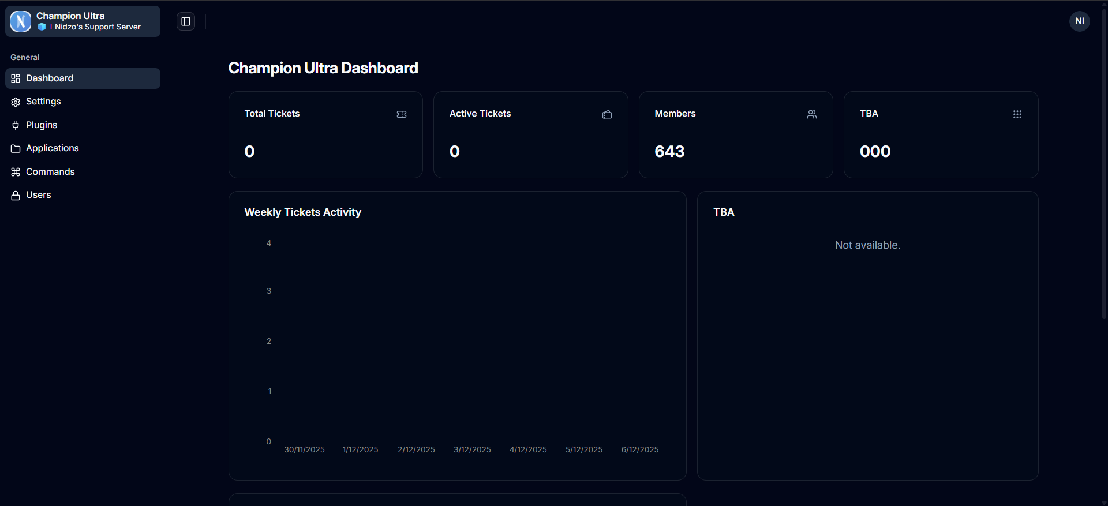
Task: Click the Applications folder icon
Action: point(16,149)
